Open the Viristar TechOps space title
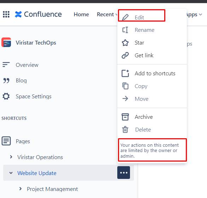The image size is (207, 198). (x=36, y=42)
